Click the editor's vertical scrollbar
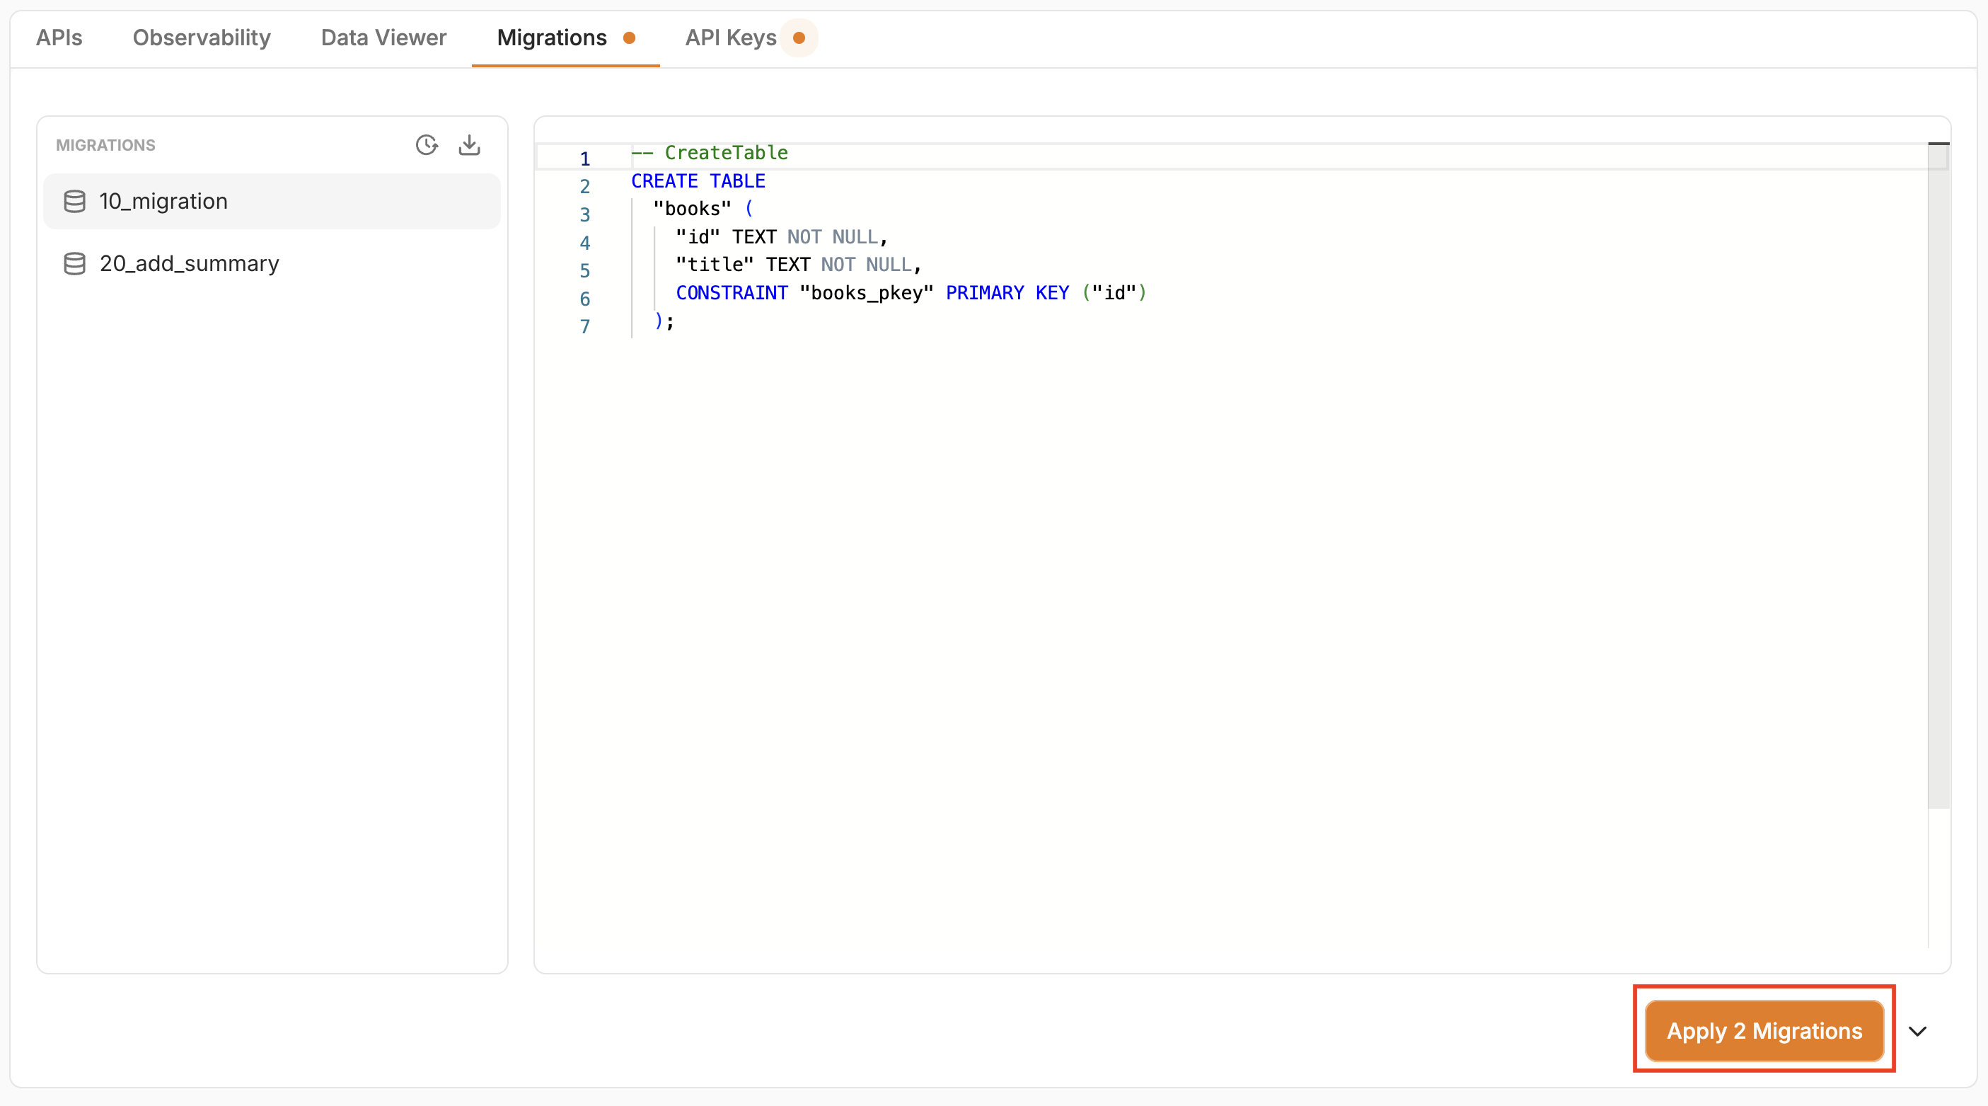 tap(1938, 478)
